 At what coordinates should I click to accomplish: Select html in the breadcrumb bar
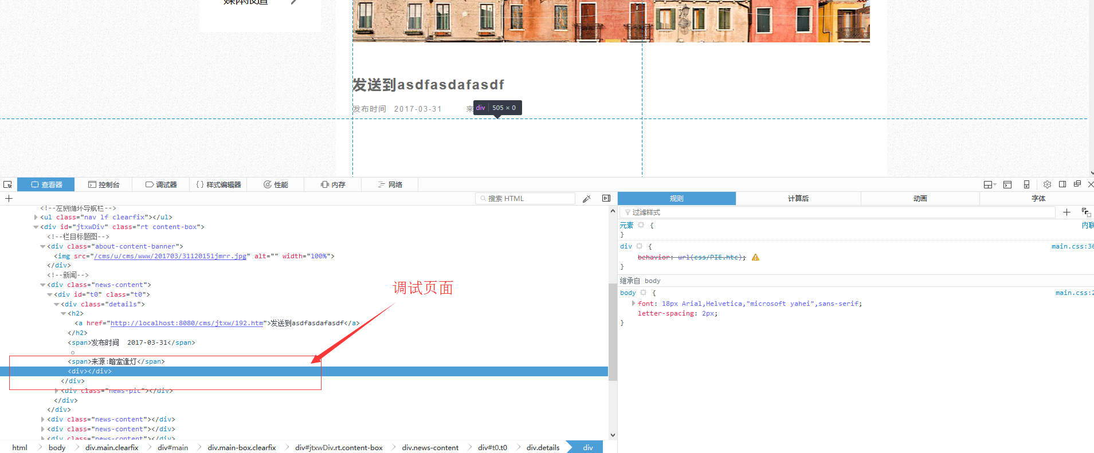pyautogui.click(x=19, y=447)
